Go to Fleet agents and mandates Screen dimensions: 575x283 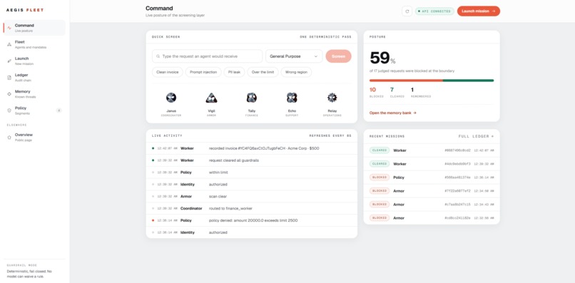click(x=34, y=44)
